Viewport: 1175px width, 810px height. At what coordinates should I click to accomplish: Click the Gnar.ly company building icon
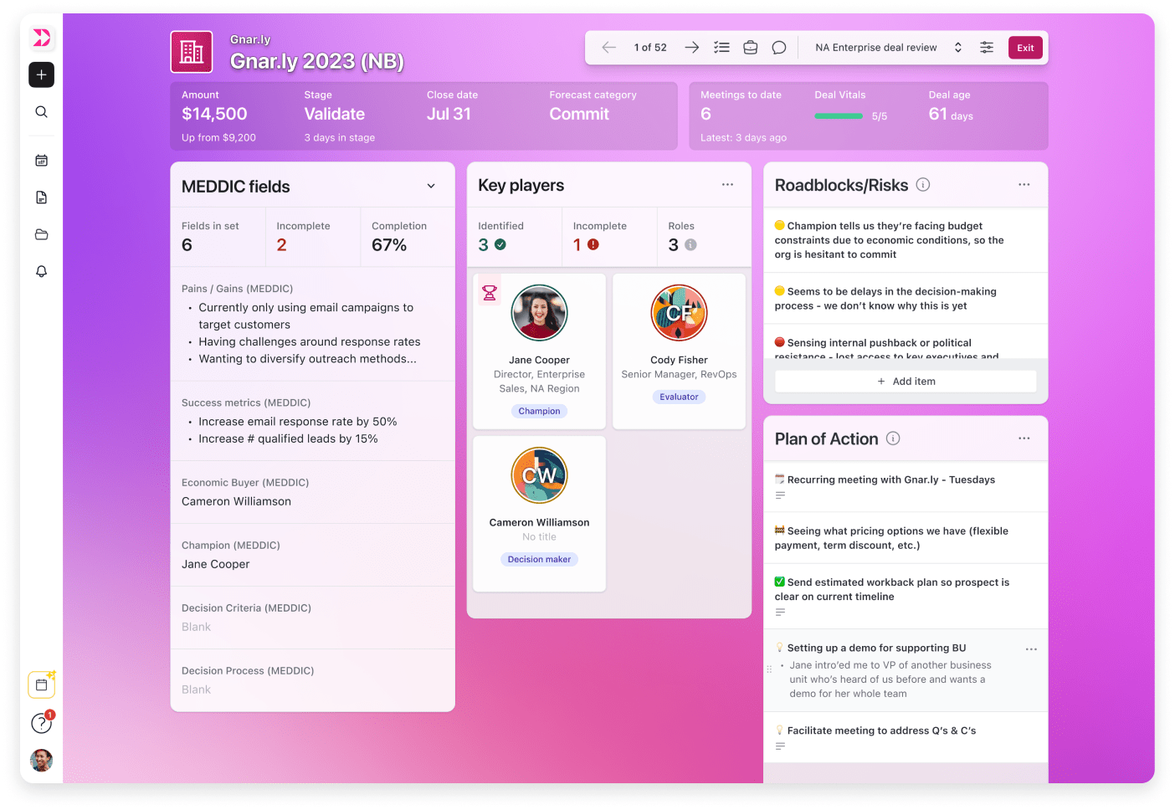tap(192, 52)
